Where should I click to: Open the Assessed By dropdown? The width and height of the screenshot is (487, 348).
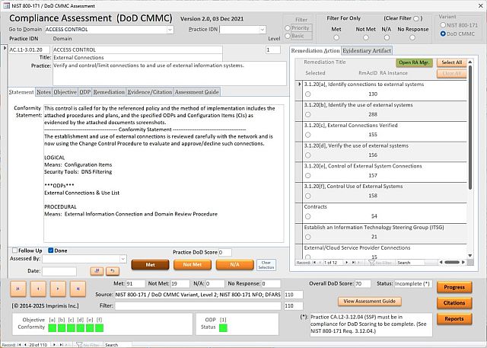coord(123,259)
